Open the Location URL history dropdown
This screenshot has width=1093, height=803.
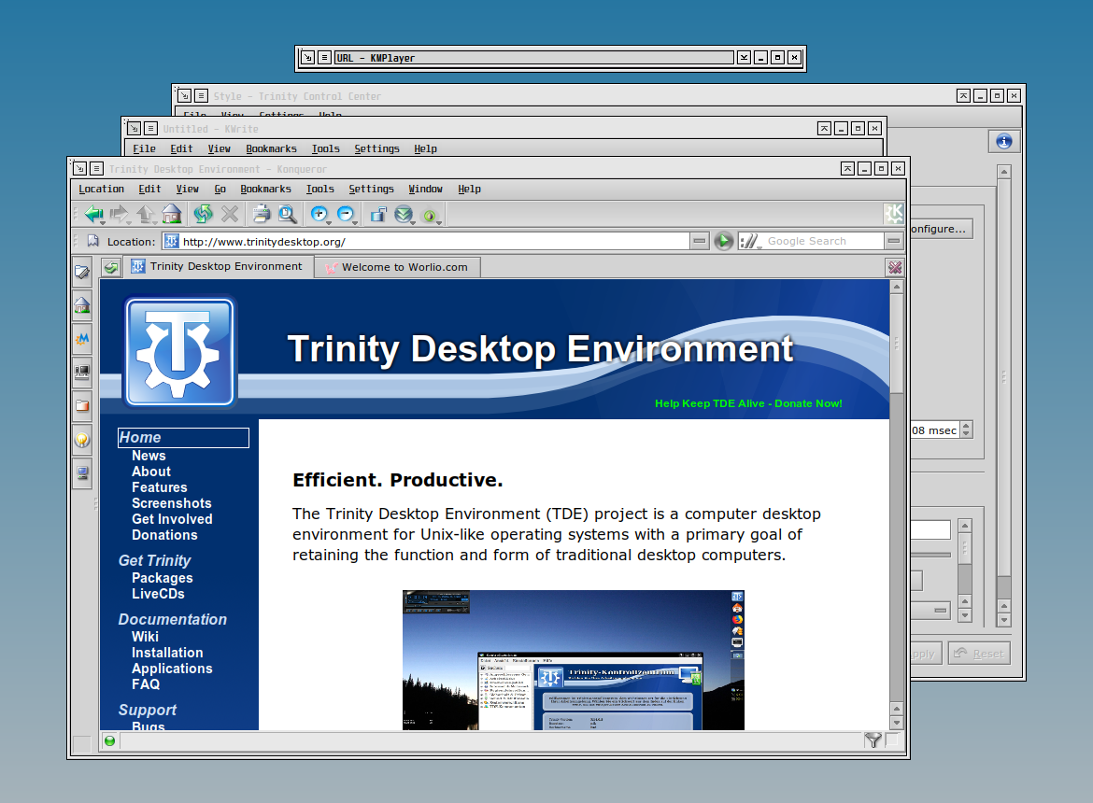(x=699, y=241)
